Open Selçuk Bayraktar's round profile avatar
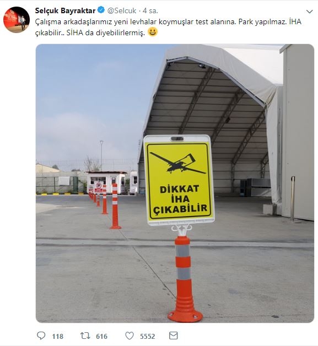The height and width of the screenshot is (346, 318). [x=17, y=20]
